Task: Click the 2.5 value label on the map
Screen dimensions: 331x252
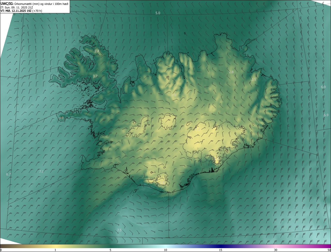Action: pyautogui.click(x=254, y=80)
